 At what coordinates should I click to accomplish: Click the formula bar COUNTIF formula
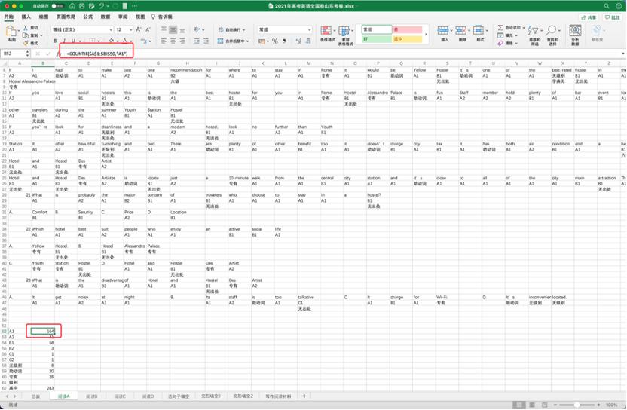(96, 54)
